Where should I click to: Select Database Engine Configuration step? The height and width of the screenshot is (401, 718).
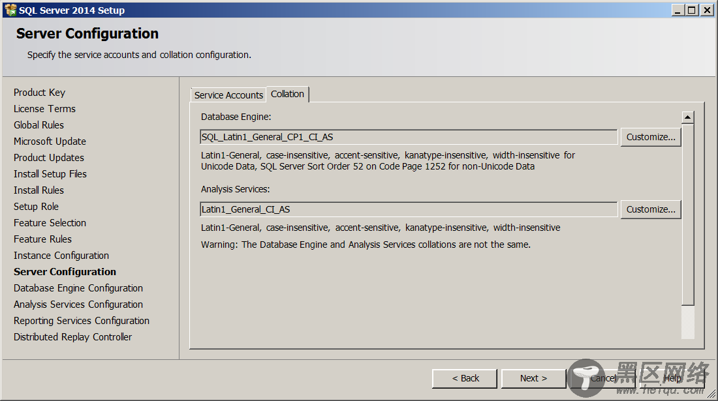(x=78, y=288)
